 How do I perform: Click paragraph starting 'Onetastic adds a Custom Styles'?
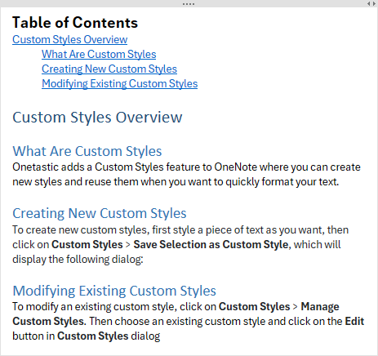186,175
